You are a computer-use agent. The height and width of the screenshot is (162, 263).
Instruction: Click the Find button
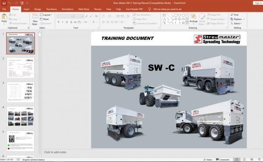click(x=235, y=15)
